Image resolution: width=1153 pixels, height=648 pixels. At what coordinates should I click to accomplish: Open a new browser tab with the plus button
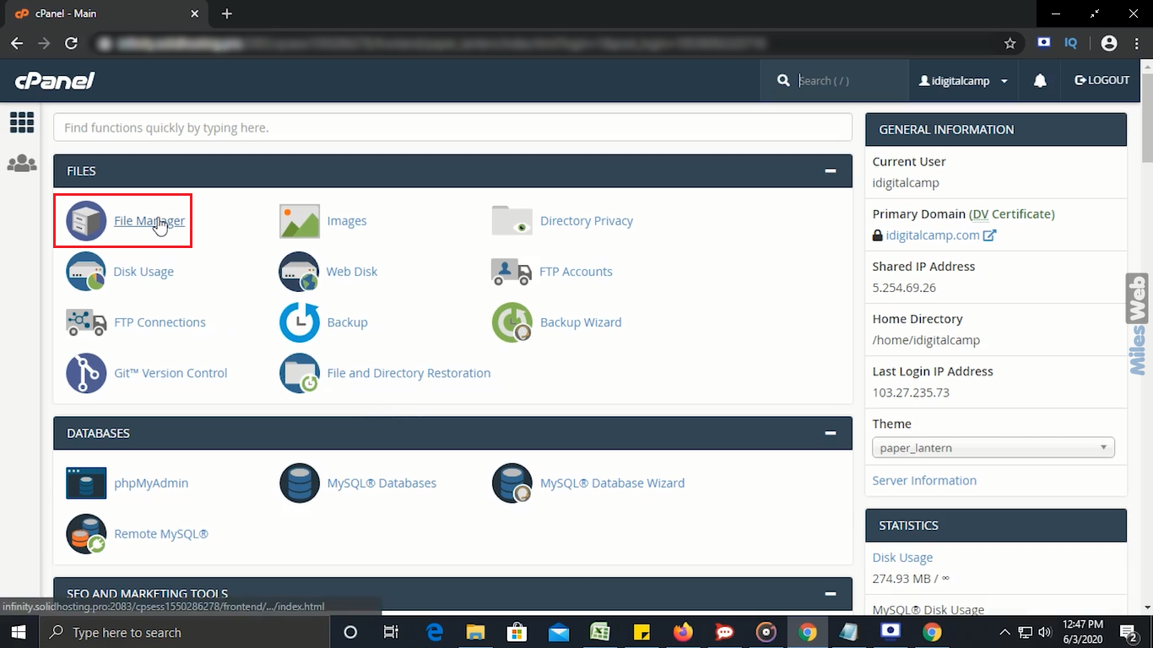226,13
